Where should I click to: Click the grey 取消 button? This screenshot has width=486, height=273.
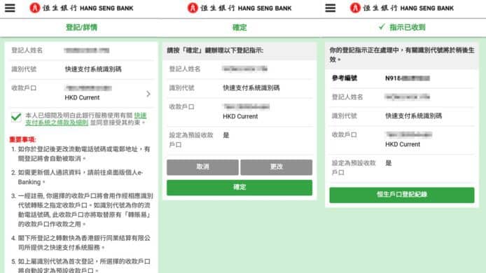(202, 167)
